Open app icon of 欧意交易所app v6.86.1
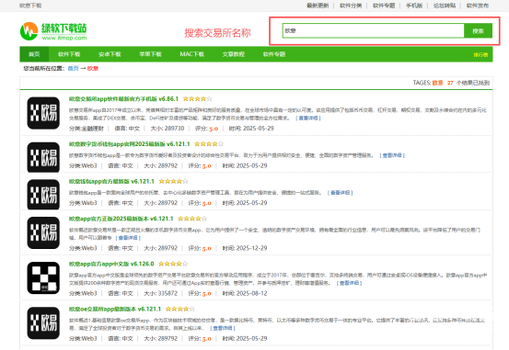This screenshot has width=509, height=350. click(x=43, y=113)
